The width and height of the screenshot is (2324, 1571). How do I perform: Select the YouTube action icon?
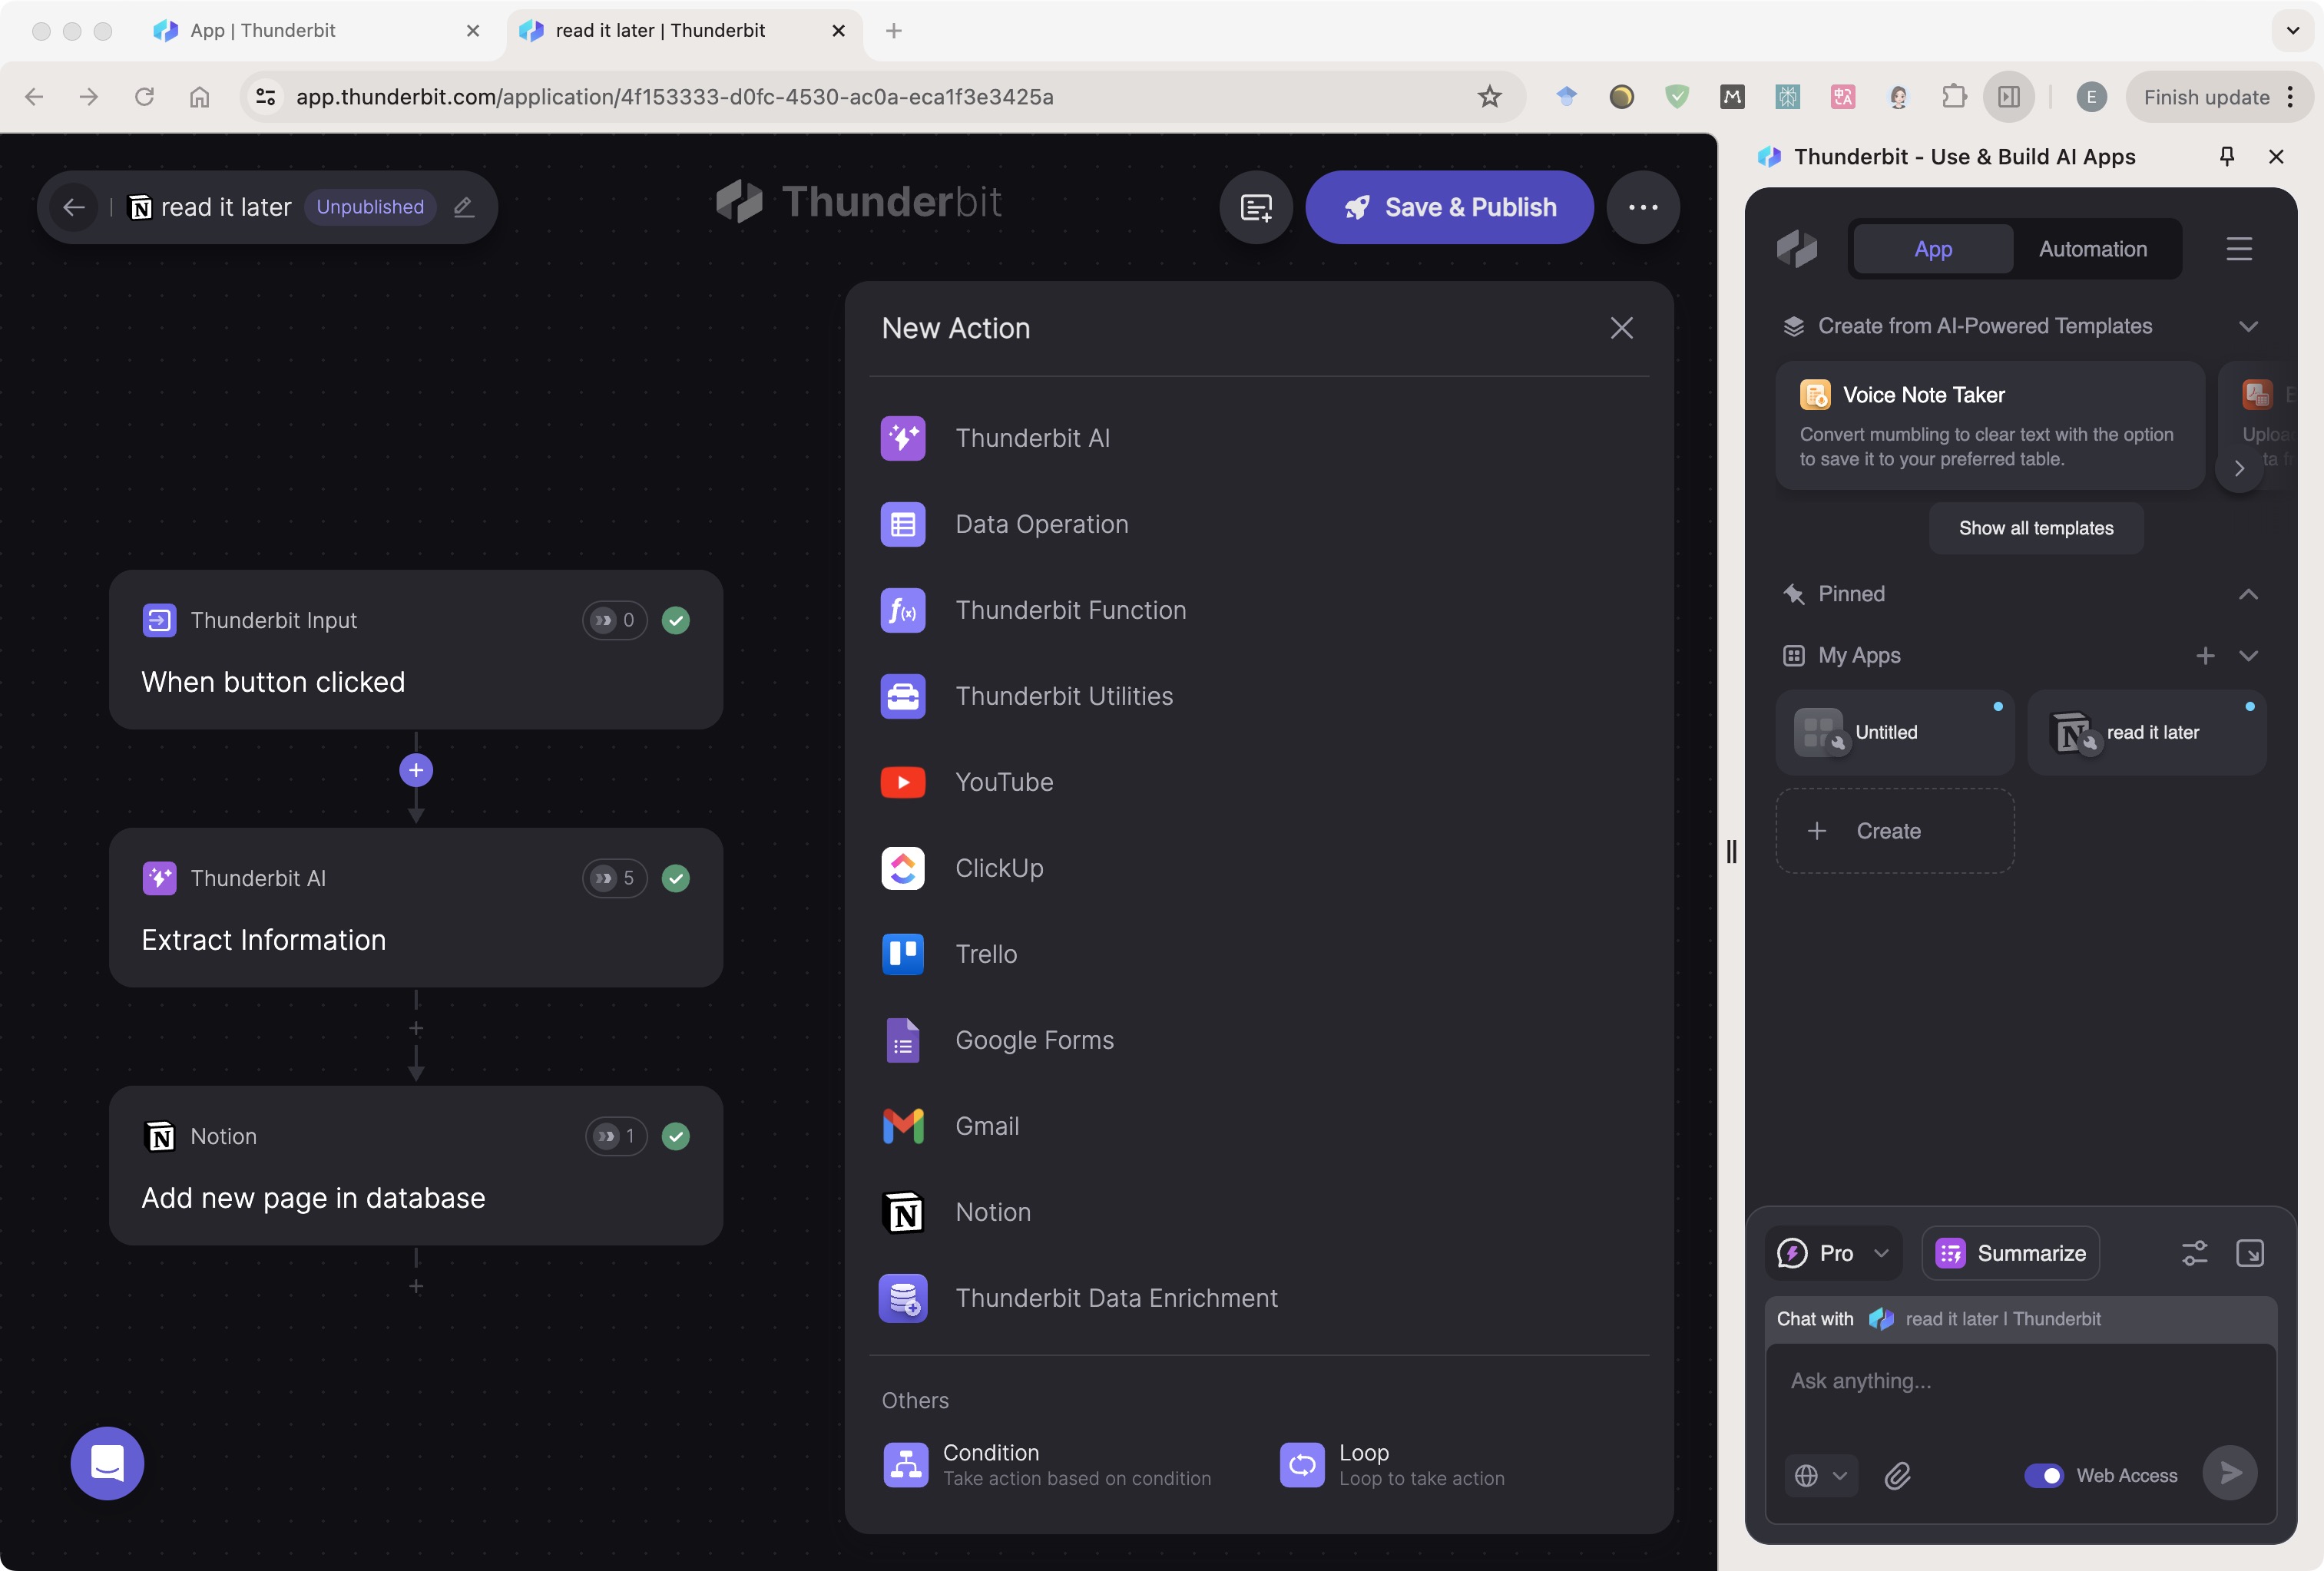pyautogui.click(x=902, y=782)
